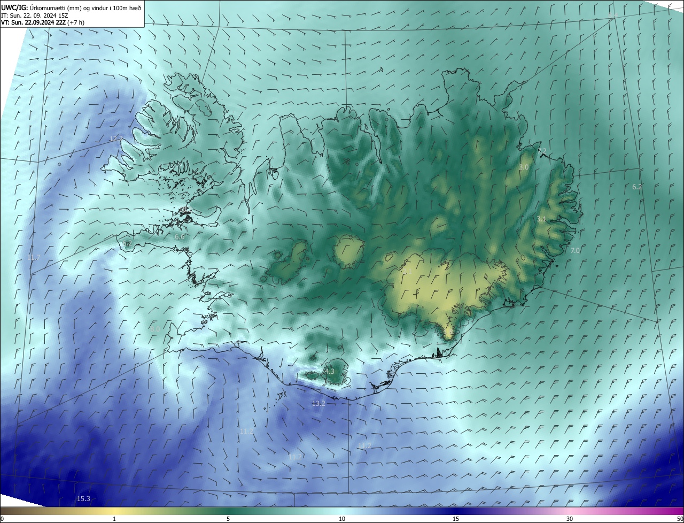Image resolution: width=684 pixels, height=523 pixels.
Task: Click the 6.6 value label on the map
Action: tap(180, 236)
